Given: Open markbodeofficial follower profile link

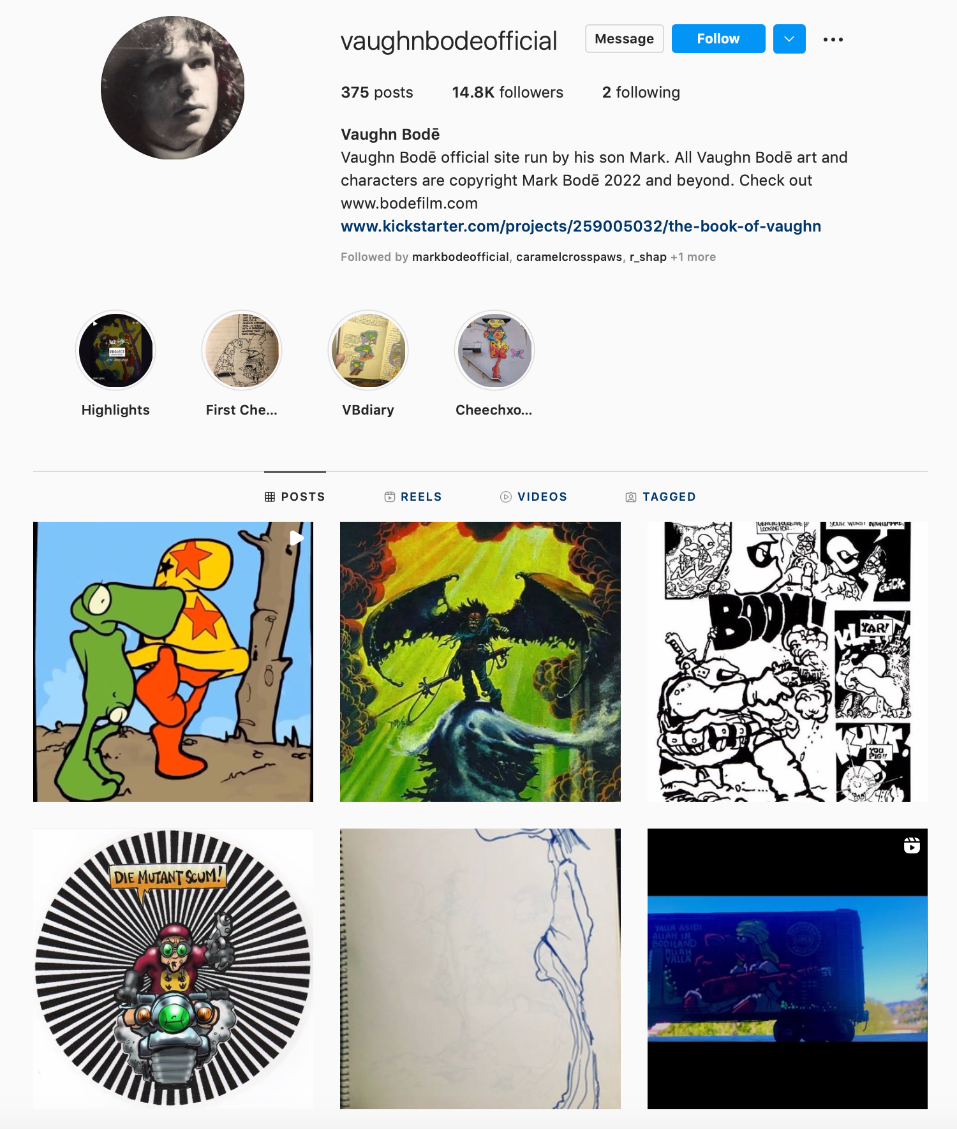Looking at the screenshot, I should tap(460, 257).
